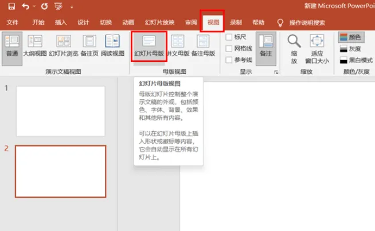Open the 帮助 tab
The image size is (375, 231).
tap(258, 22)
